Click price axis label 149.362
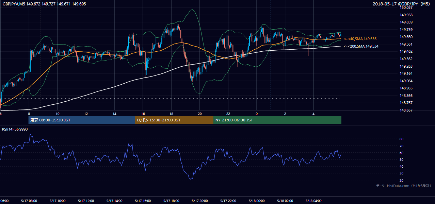Screen dimensions: 435x204 tap(406, 59)
